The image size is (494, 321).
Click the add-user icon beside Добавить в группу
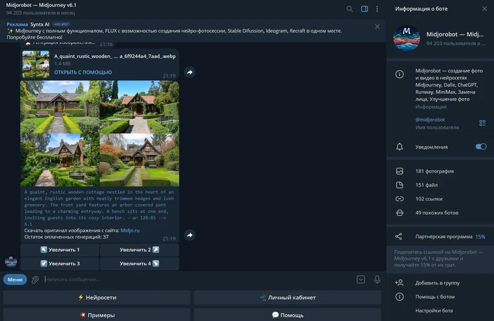point(399,283)
